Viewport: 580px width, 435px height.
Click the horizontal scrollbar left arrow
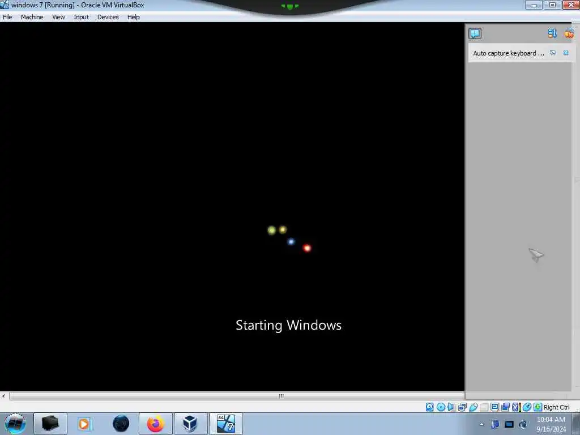tap(3, 396)
